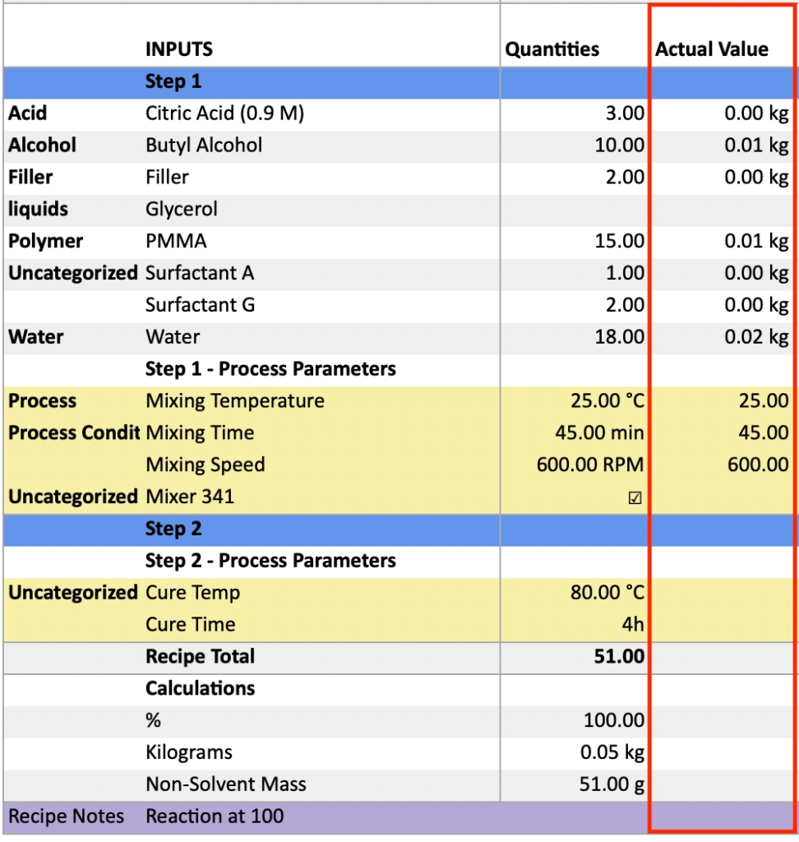Click the Recipe Notes text 'Reaction at 100'
This screenshot has height=842, width=799.
click(215, 817)
